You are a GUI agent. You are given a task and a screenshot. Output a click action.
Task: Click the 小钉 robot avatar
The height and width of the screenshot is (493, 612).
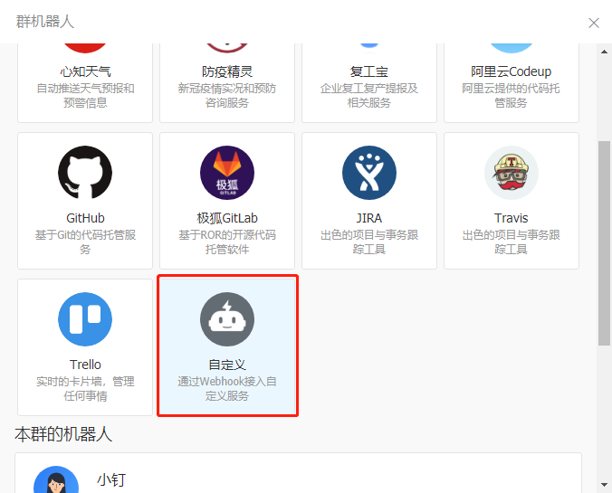(x=56, y=479)
